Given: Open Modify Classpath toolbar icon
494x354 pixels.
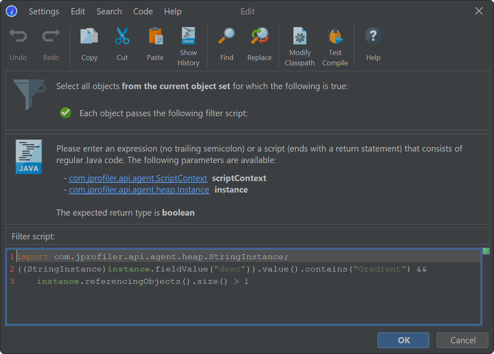Looking at the screenshot, I should point(300,36).
